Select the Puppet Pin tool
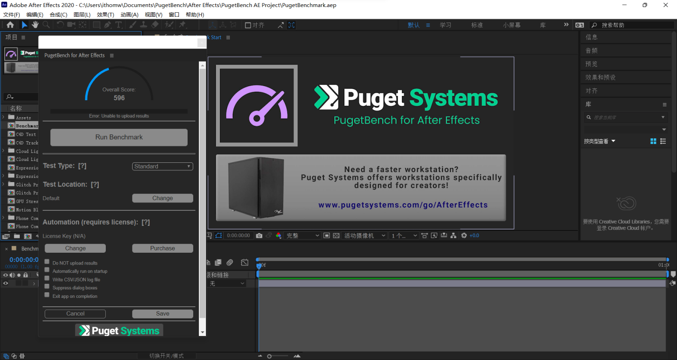The width and height of the screenshot is (677, 360). coord(182,25)
